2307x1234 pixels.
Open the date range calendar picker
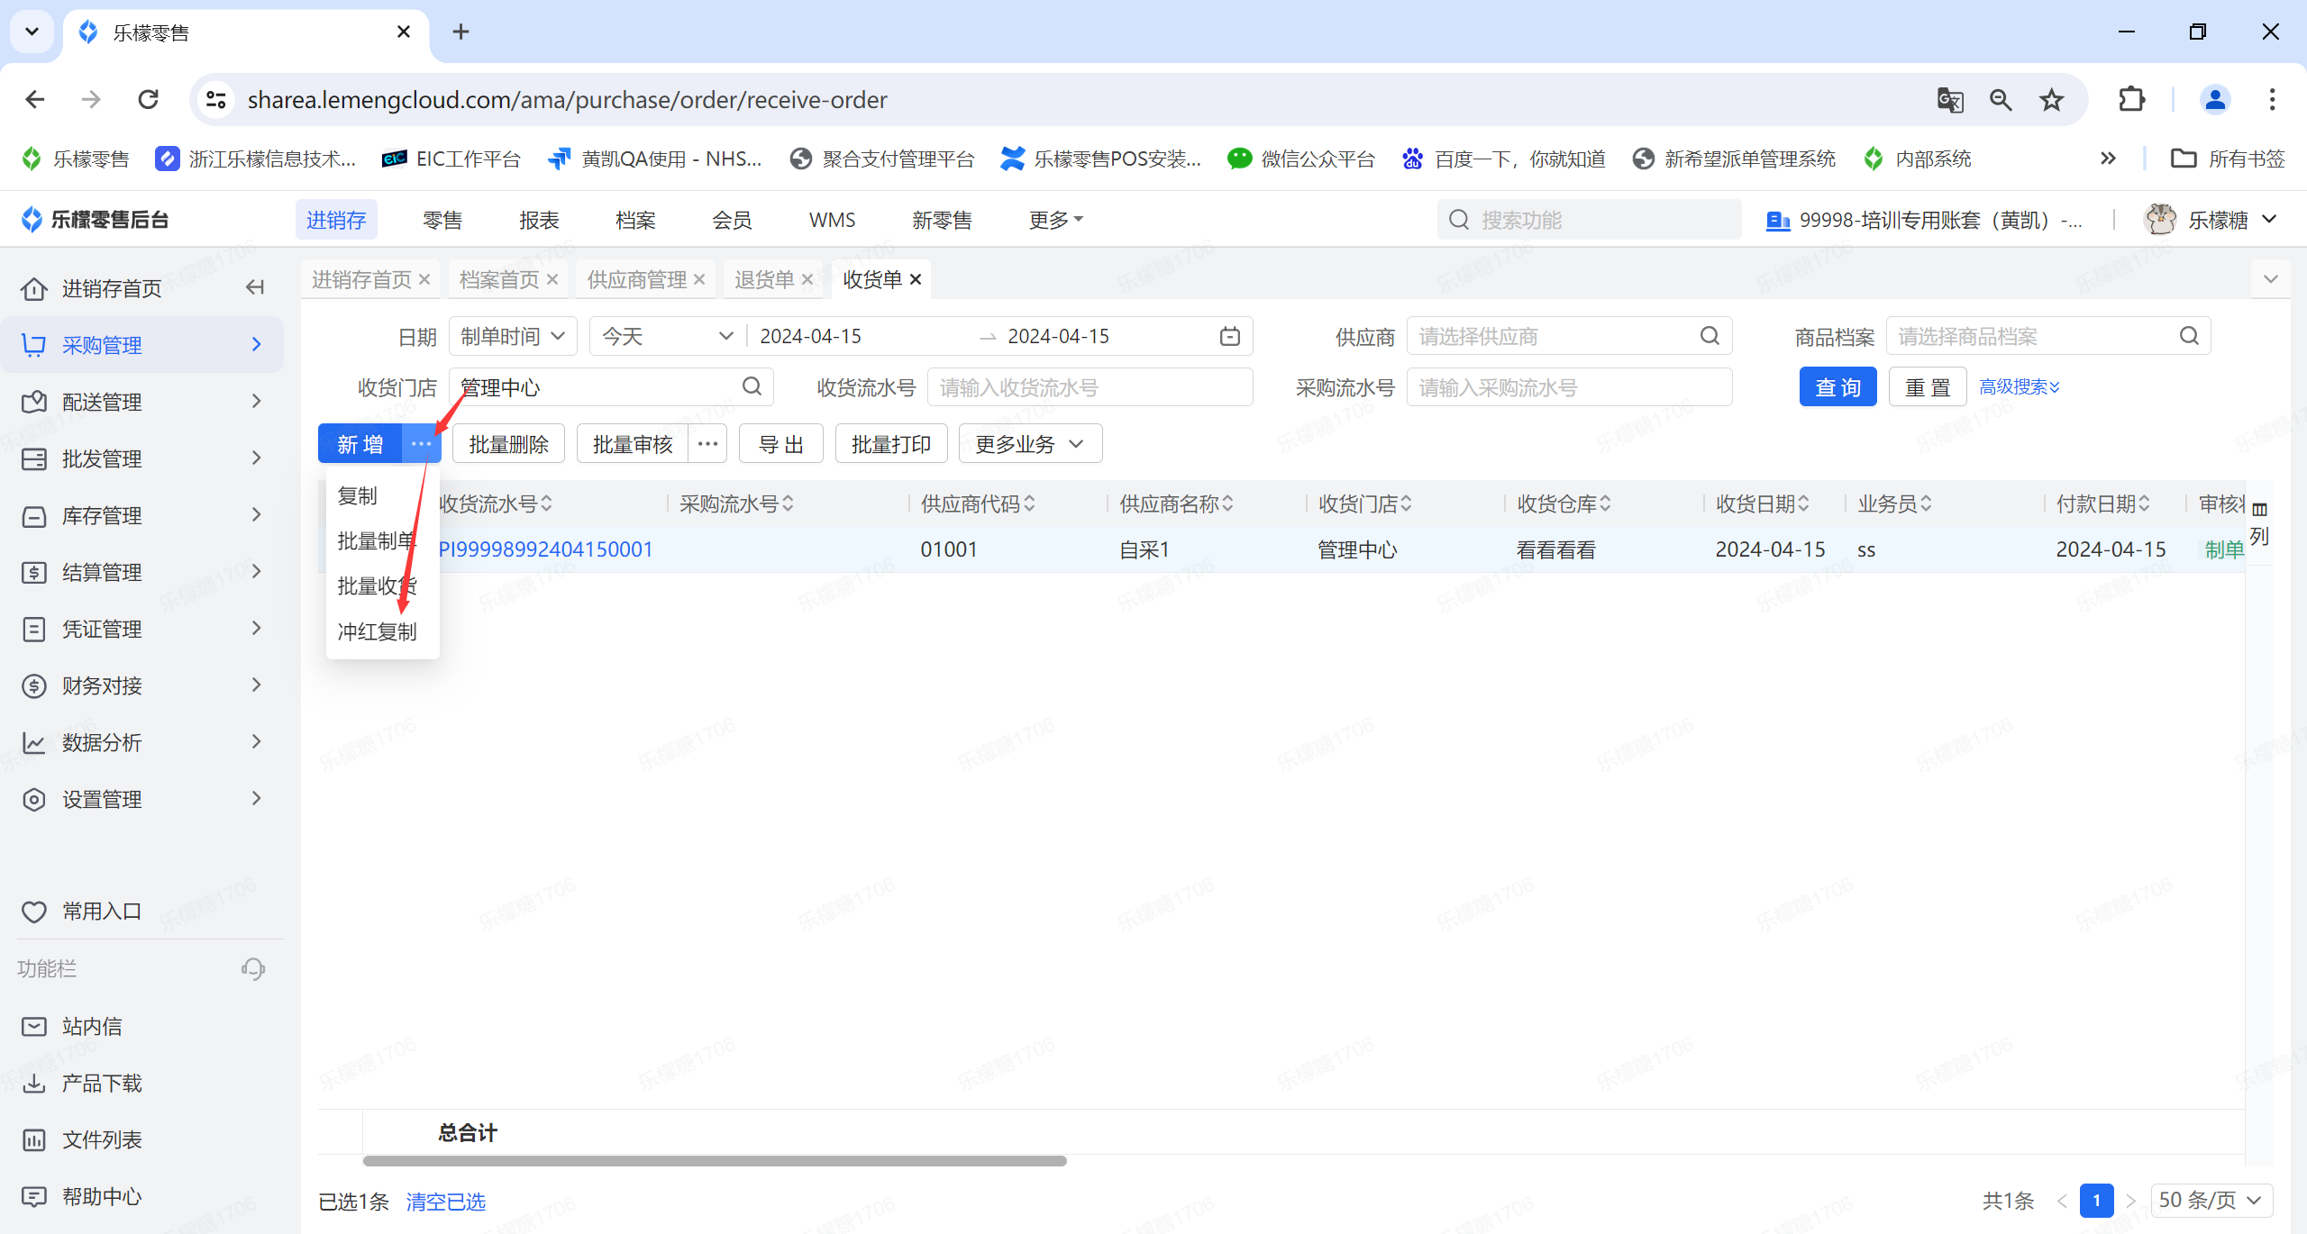pyautogui.click(x=1229, y=336)
